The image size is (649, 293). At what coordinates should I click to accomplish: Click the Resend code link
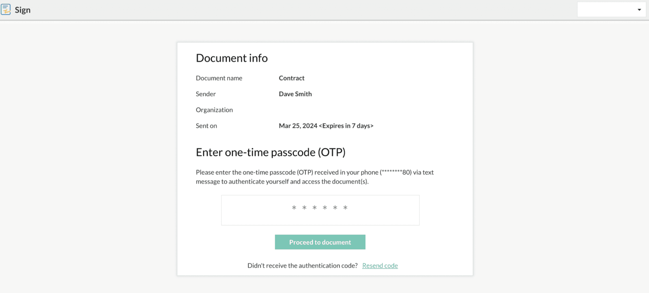pos(380,265)
